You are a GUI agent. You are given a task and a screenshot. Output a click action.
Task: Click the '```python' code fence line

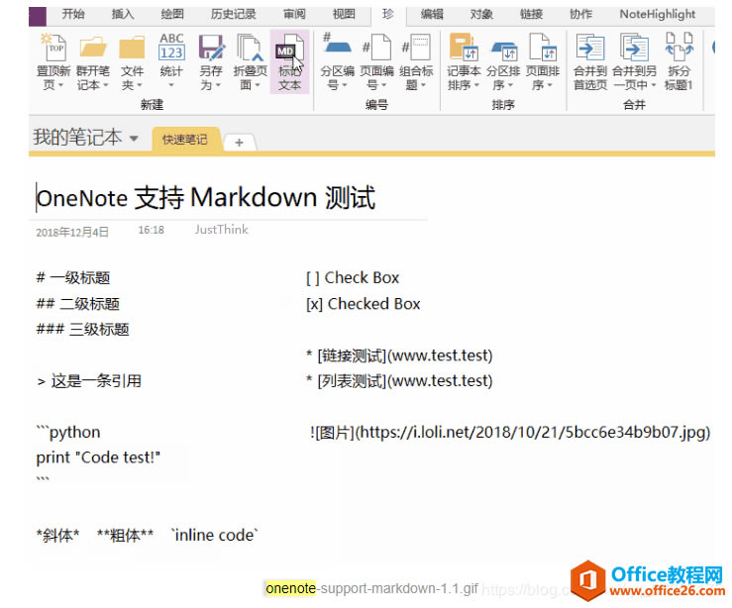click(68, 432)
